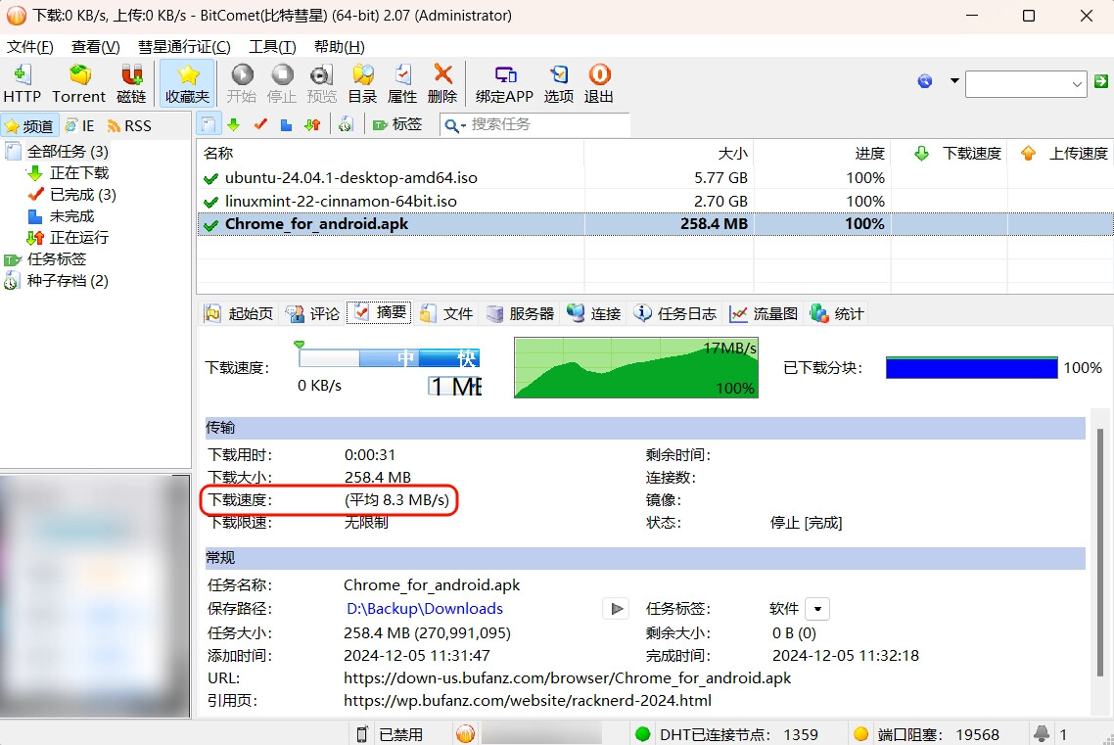Sort by the 大小 column header
Viewport: 1114px width, 745px height.
[669, 154]
